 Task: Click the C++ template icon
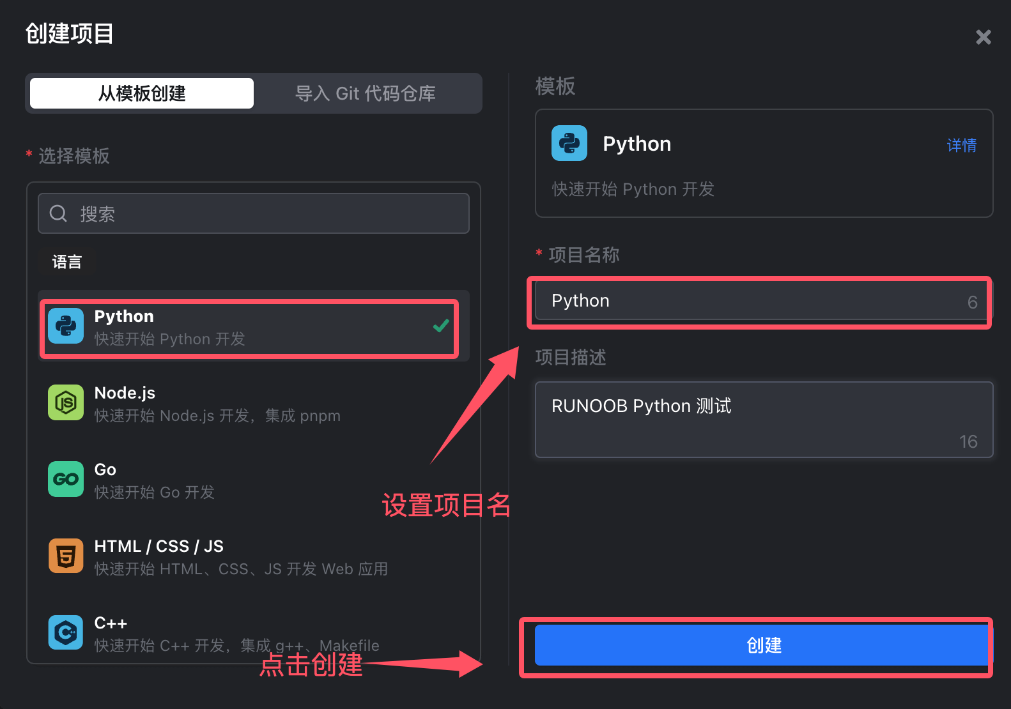pos(66,632)
